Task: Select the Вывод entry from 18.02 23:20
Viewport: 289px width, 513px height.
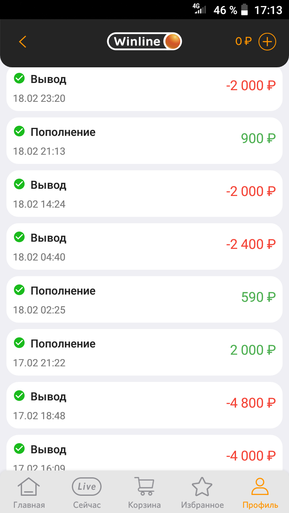Action: [x=144, y=88]
